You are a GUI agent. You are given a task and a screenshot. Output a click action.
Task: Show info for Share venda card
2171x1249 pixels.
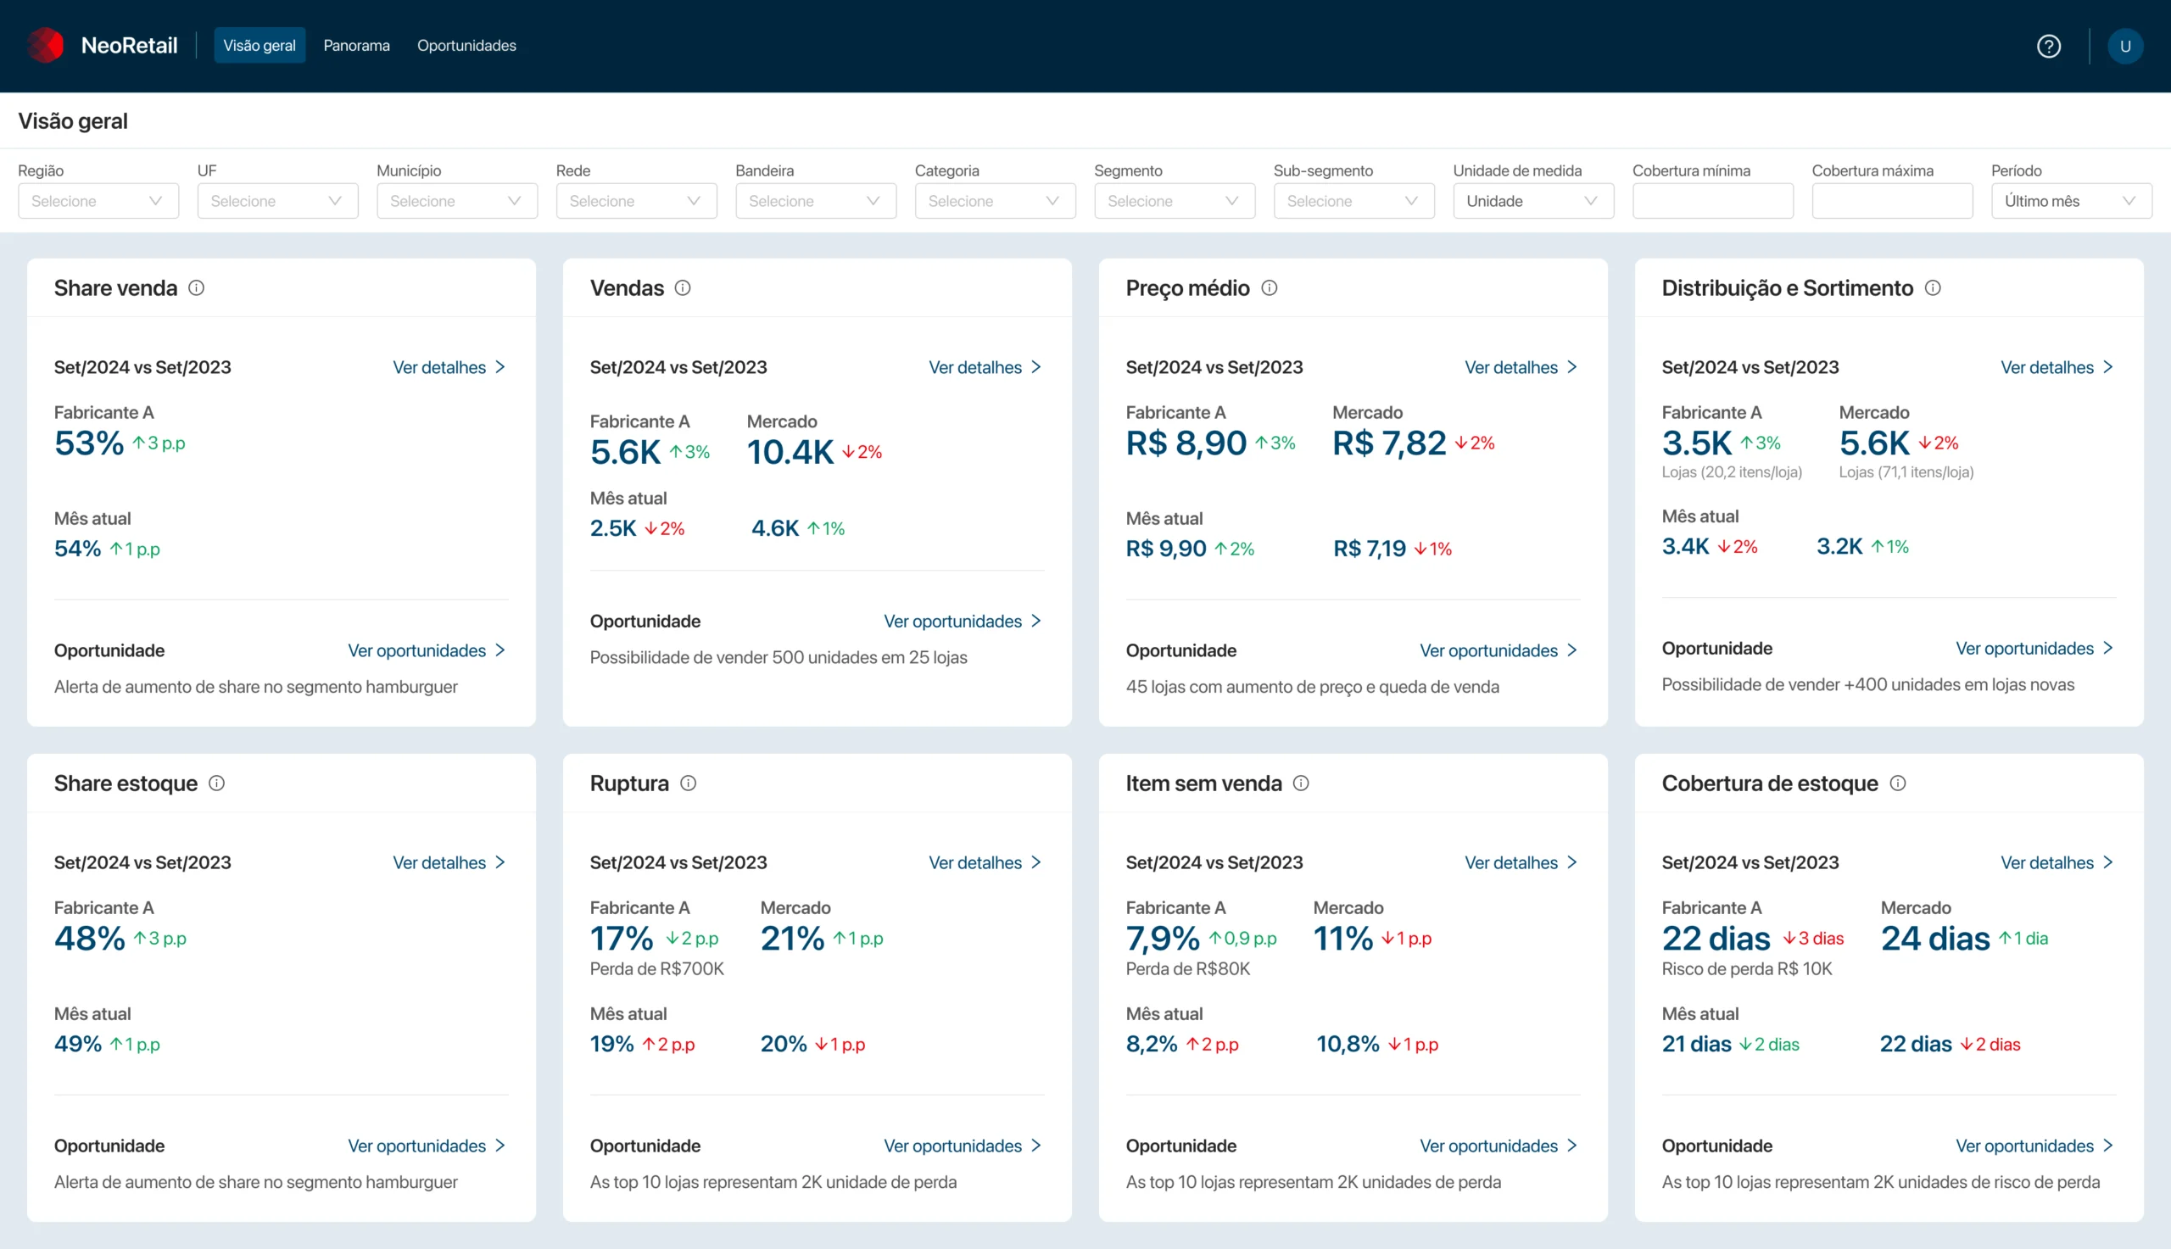click(x=197, y=288)
